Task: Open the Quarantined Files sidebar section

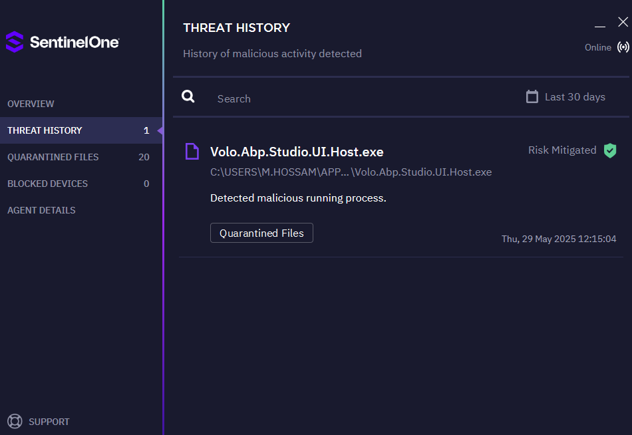Action: pos(53,157)
